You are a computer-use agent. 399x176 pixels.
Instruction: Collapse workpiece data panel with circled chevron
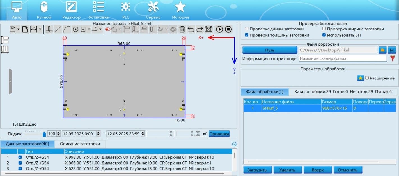click(x=234, y=144)
